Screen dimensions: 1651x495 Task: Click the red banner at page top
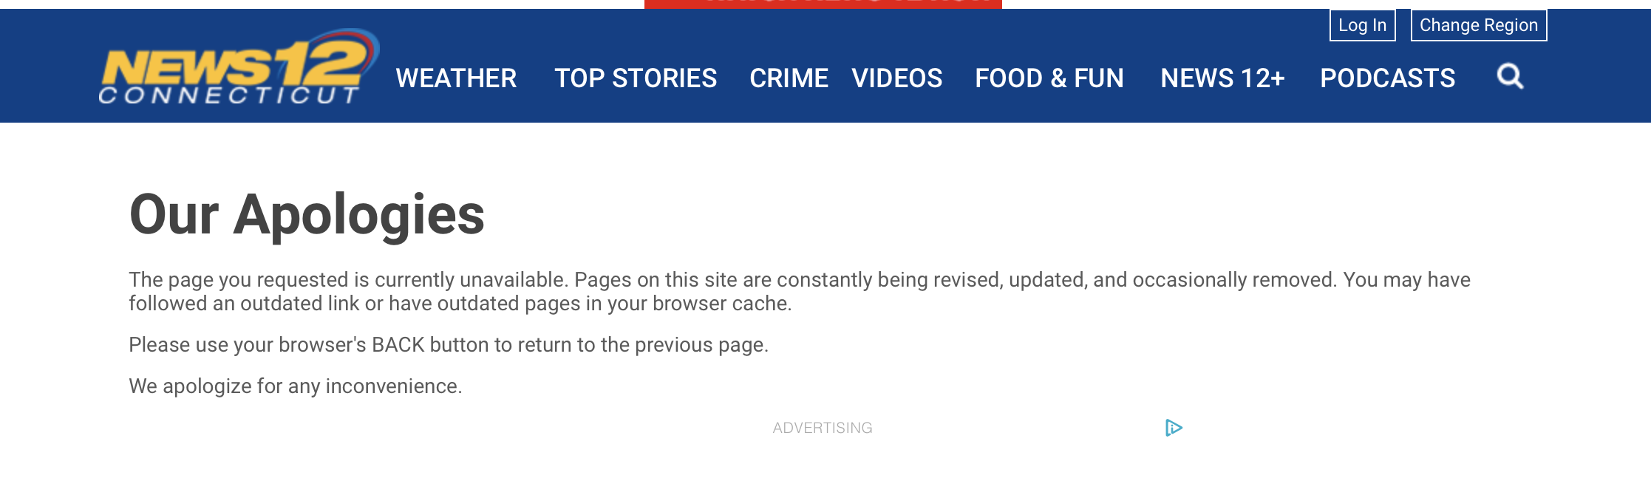823,4
